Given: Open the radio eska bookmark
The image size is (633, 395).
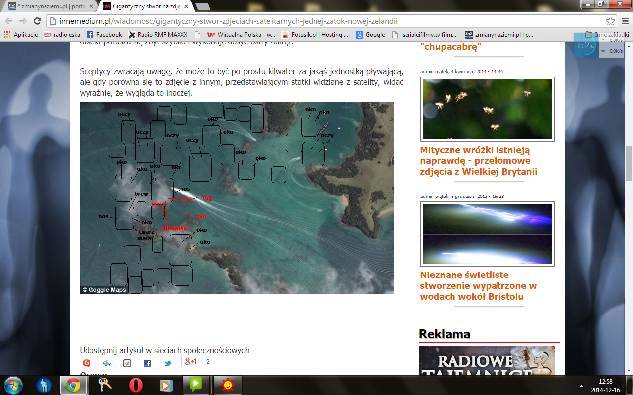Looking at the screenshot, I should tap(62, 35).
